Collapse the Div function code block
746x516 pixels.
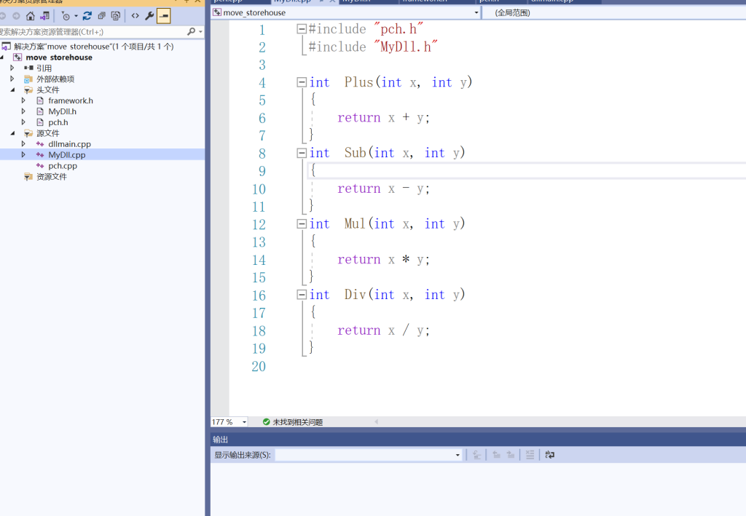(301, 295)
